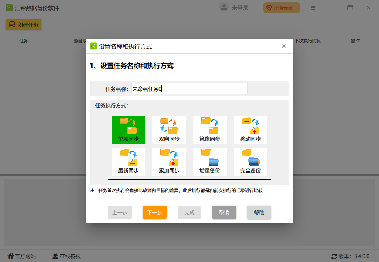379x262 pixels.
Task: Click the version refresh icon in status bar
Action: click(334, 255)
